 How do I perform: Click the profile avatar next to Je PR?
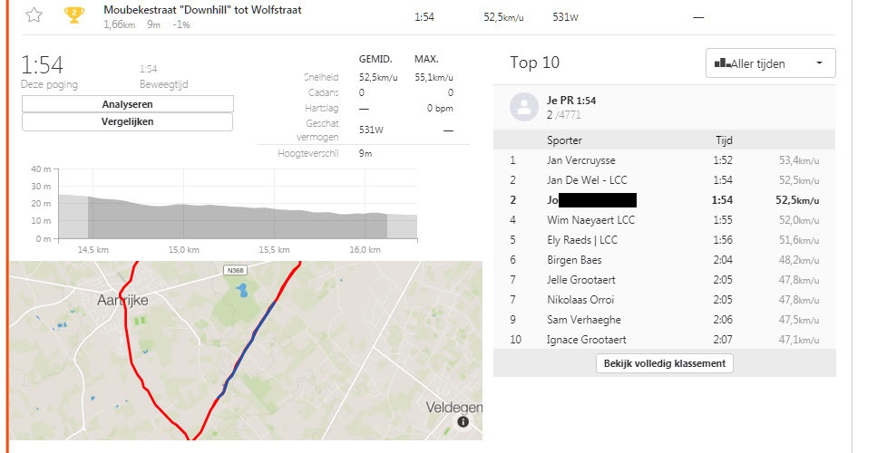[523, 107]
